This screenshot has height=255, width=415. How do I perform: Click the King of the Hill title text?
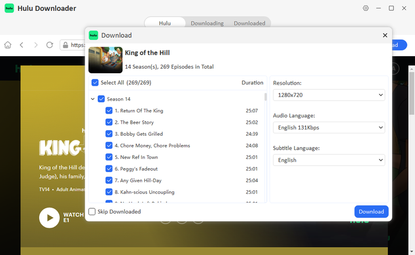(x=147, y=53)
